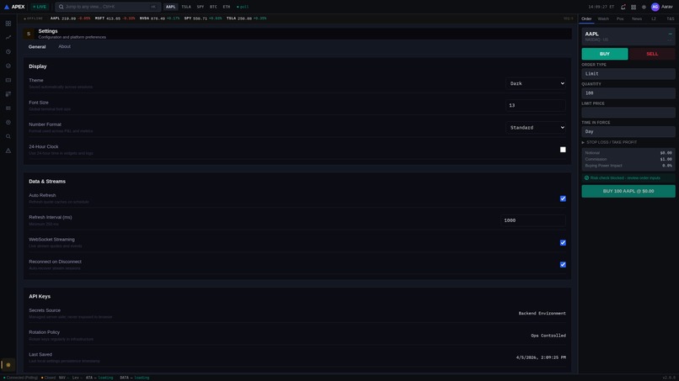Select the ETH quick symbol chip
The image size is (679, 381).
click(227, 7)
